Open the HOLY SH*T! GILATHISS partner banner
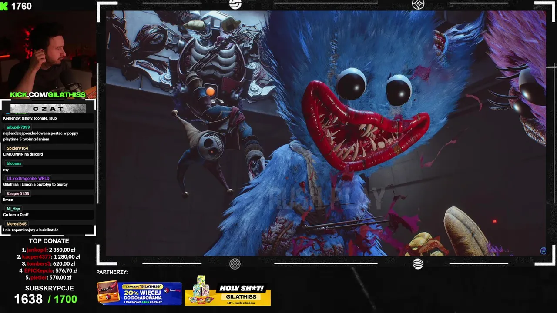 228,291
